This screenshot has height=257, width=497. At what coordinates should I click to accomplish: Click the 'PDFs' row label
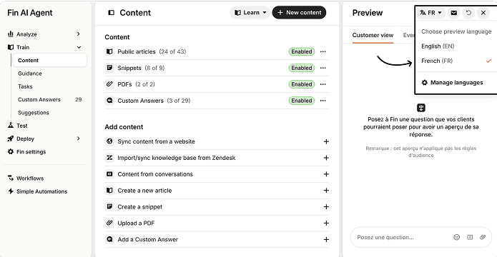[124, 84]
